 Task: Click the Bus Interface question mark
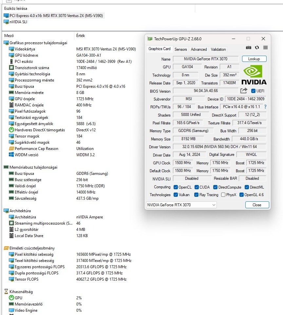pos(265,107)
